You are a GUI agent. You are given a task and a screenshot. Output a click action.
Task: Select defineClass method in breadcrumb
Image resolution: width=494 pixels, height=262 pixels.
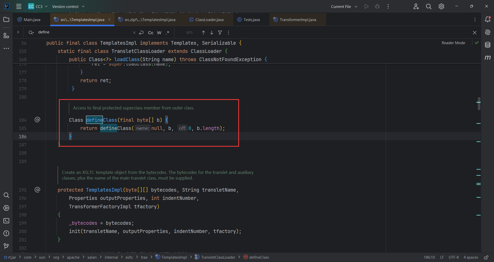click(x=256, y=257)
